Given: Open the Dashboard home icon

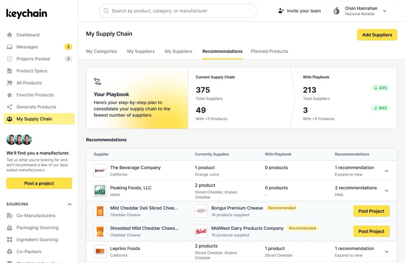Looking at the screenshot, I should pyautogui.click(x=10, y=35).
